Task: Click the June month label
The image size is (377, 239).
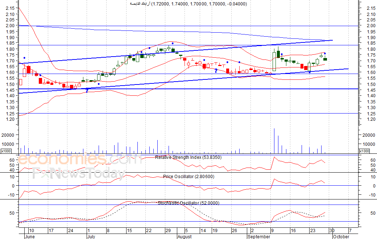Action: 30,236
